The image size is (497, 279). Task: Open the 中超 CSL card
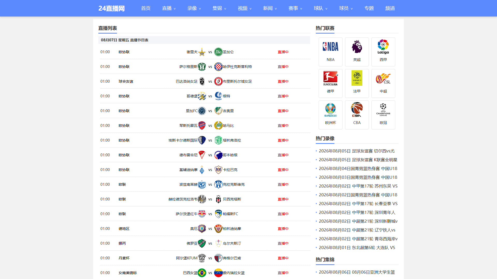[383, 83]
